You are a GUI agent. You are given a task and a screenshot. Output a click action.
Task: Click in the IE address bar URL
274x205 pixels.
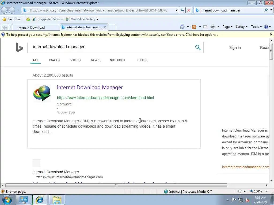(98, 10)
